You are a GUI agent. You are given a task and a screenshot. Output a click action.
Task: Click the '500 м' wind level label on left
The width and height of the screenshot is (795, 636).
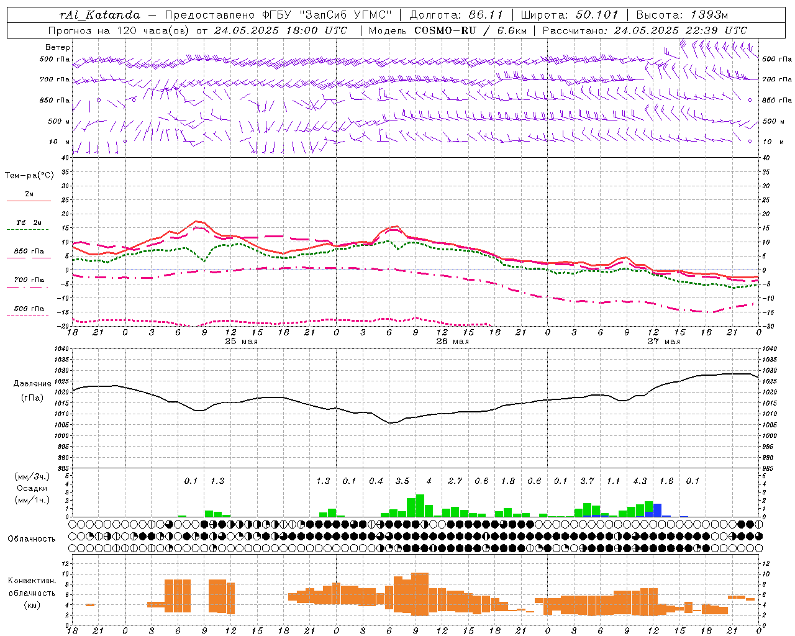[59, 121]
